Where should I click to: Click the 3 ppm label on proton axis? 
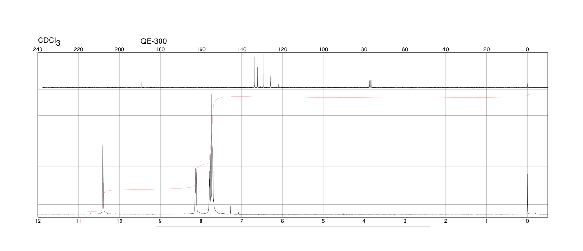point(405,221)
